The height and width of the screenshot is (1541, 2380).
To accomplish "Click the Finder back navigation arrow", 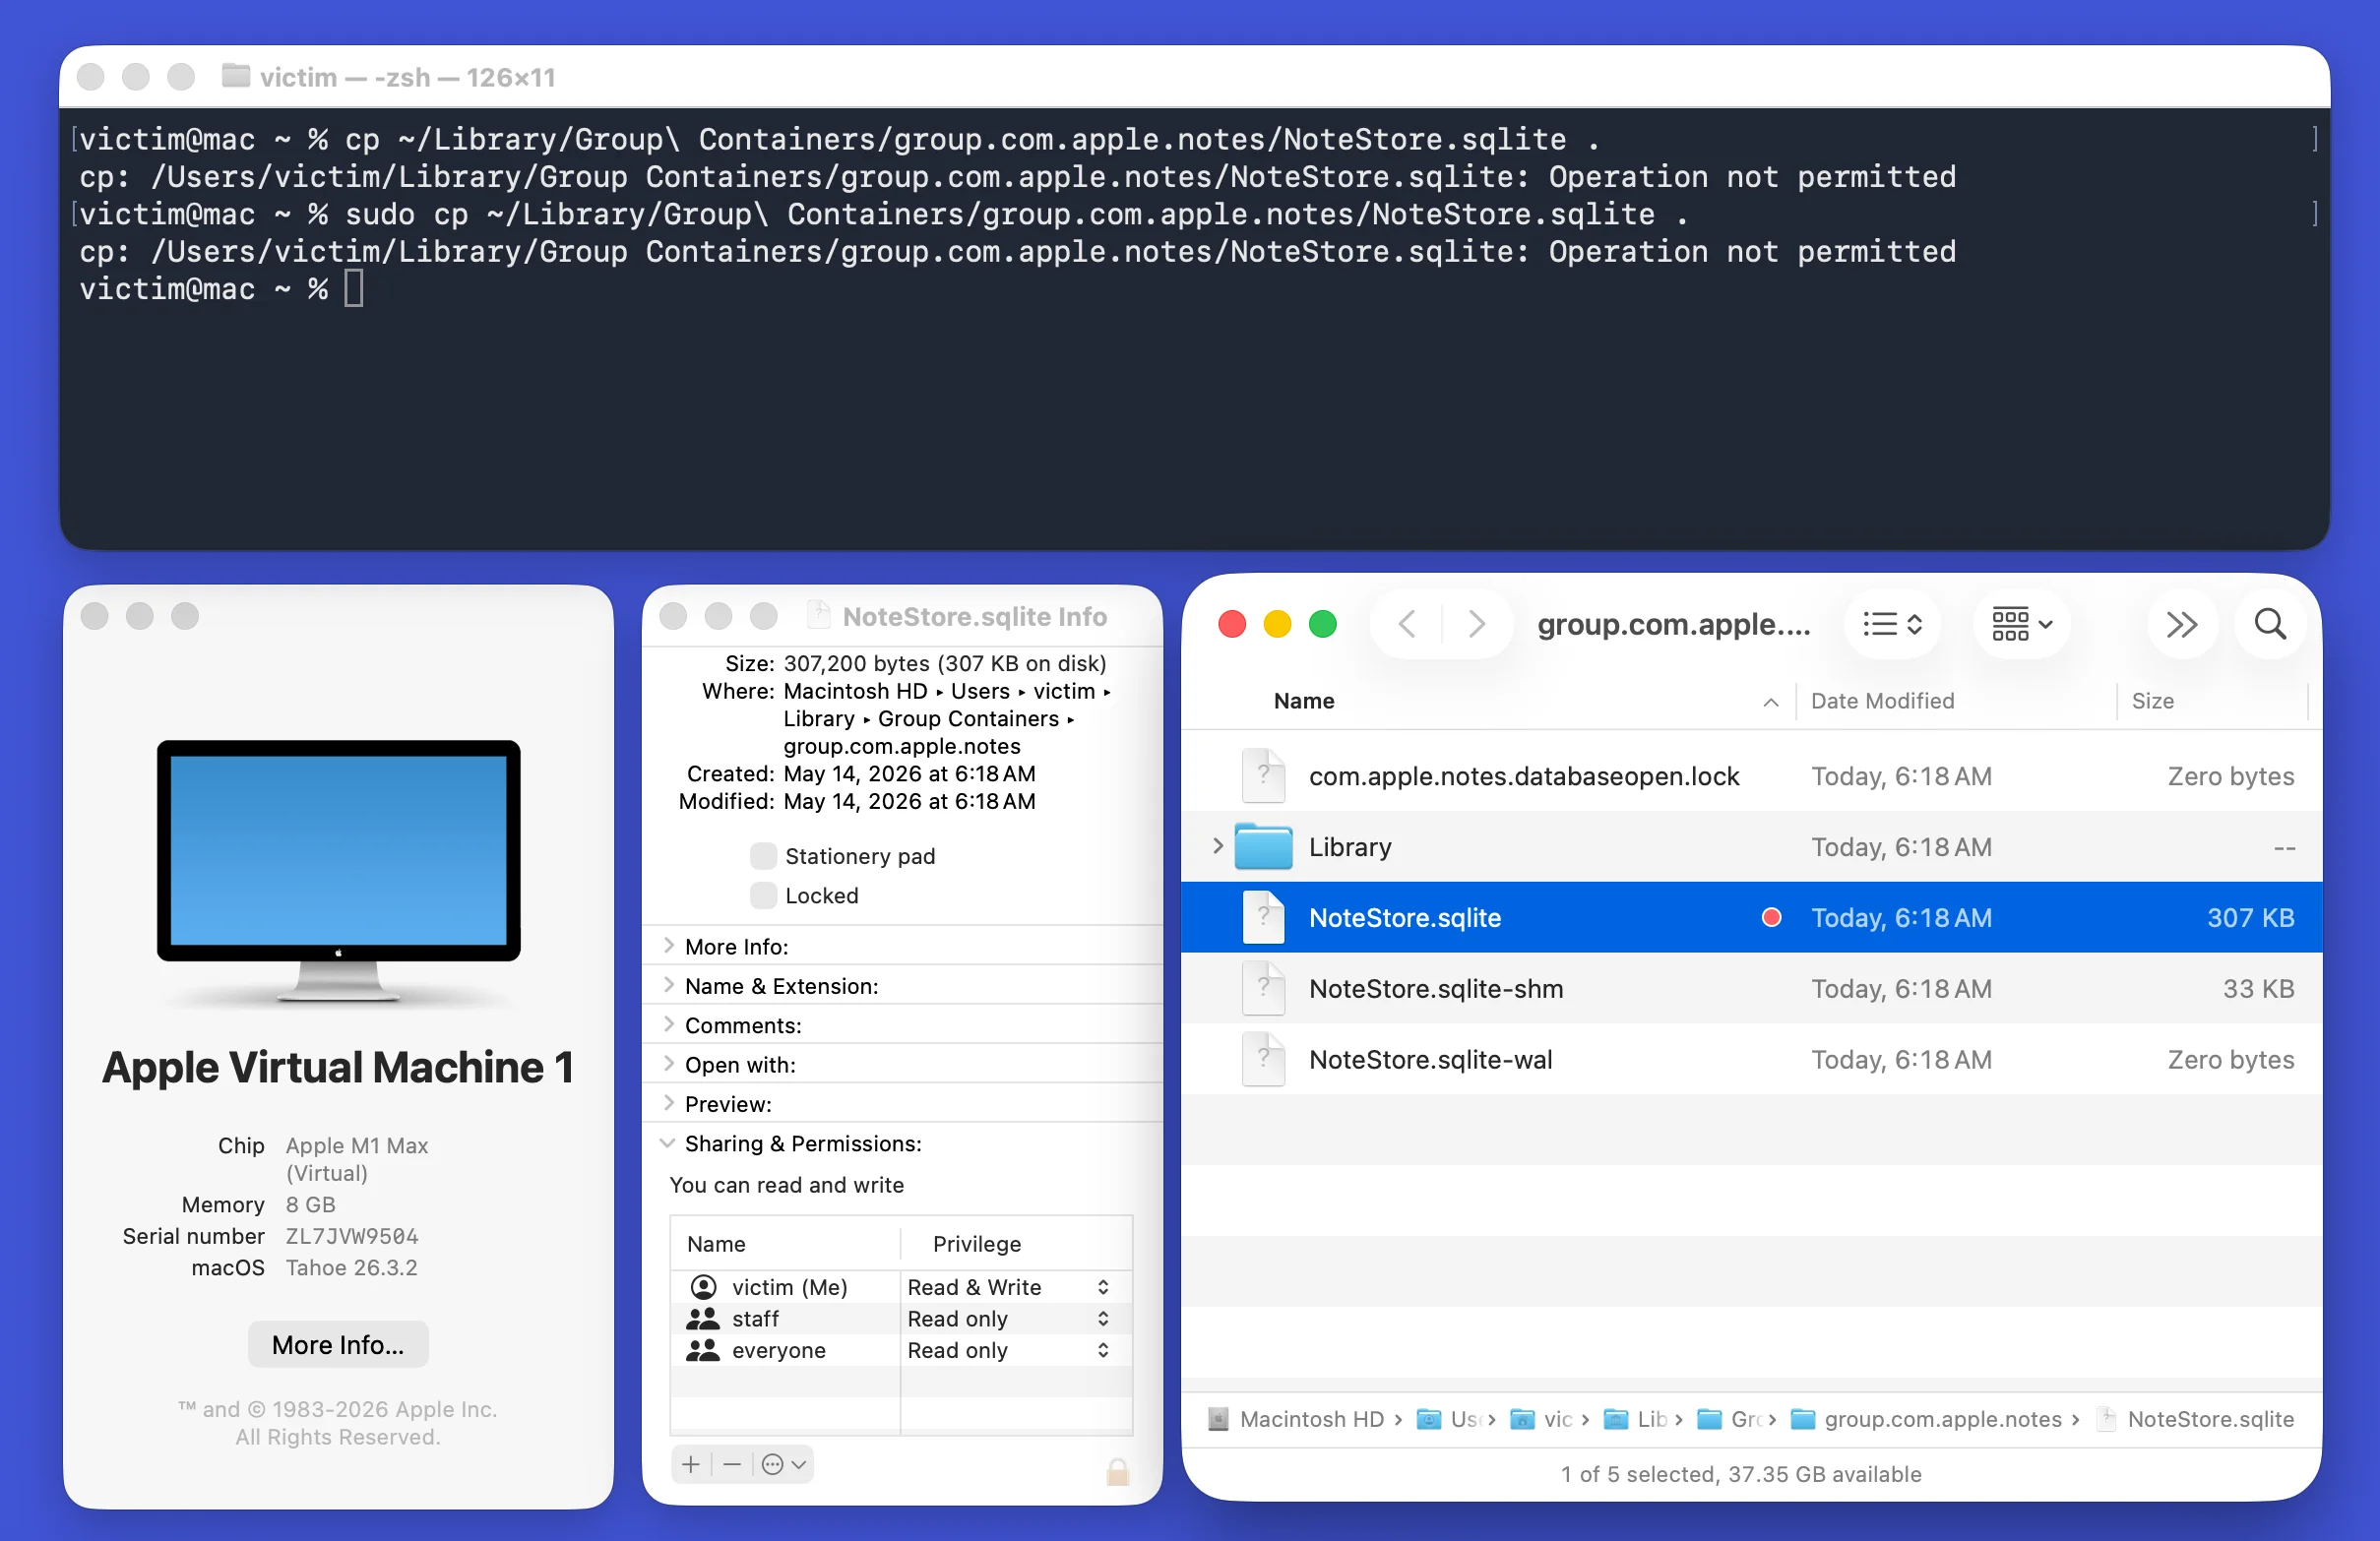I will 1406,624.
